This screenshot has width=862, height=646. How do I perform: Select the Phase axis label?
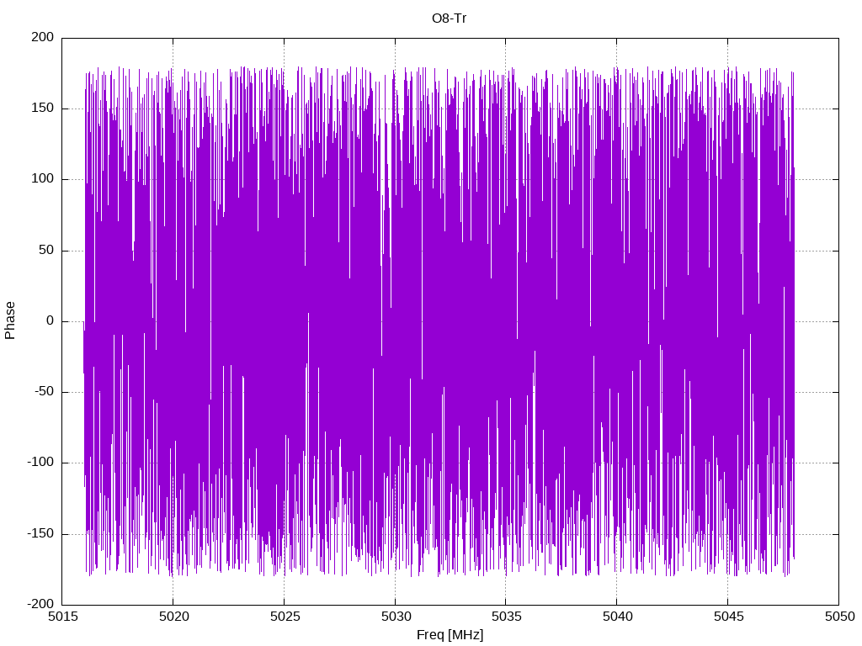[x=10, y=320]
